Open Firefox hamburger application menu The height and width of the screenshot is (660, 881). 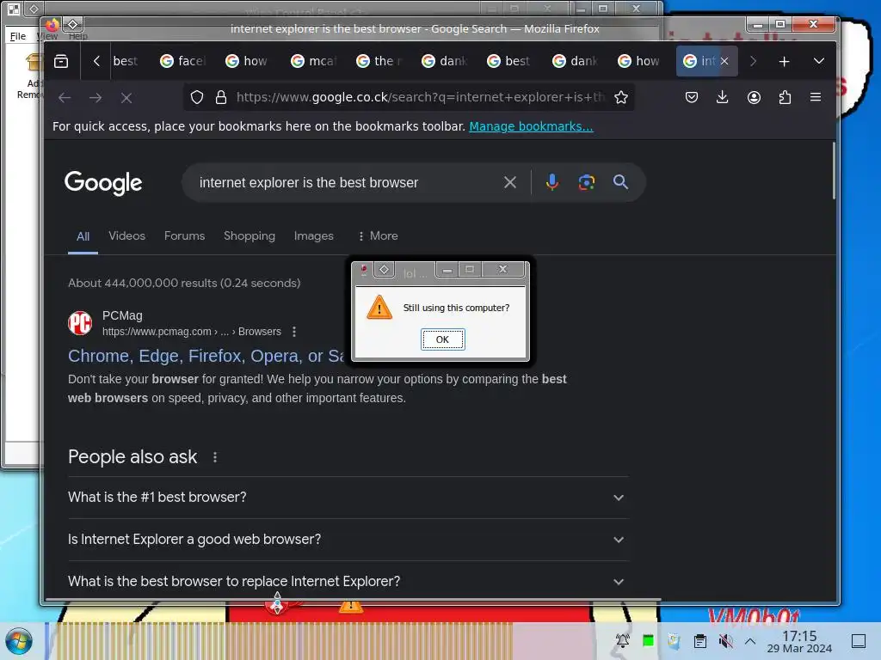816,97
